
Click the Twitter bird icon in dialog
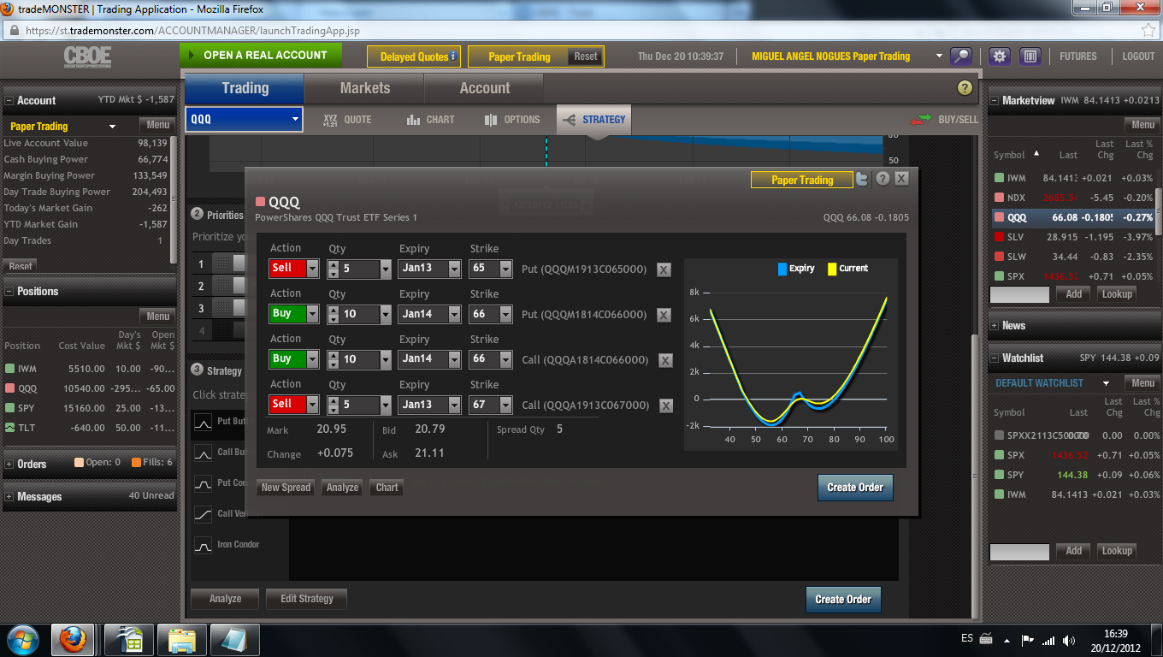[x=863, y=179]
